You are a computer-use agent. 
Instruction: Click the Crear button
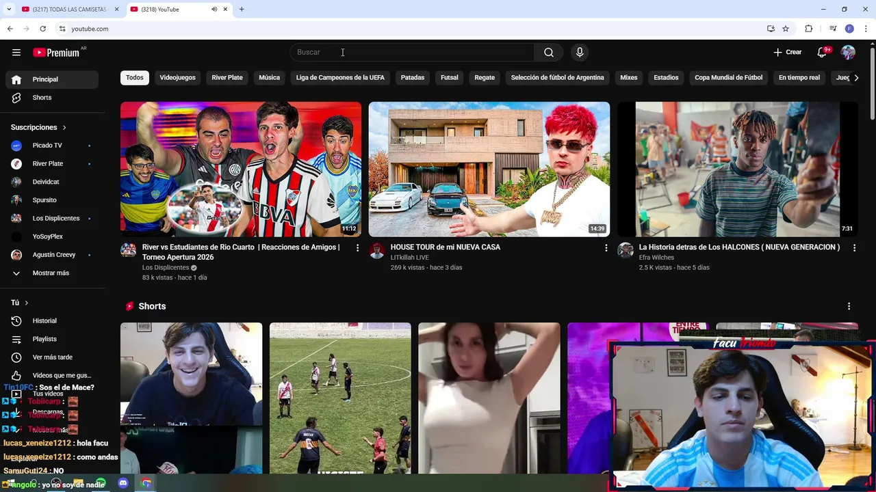tap(787, 53)
